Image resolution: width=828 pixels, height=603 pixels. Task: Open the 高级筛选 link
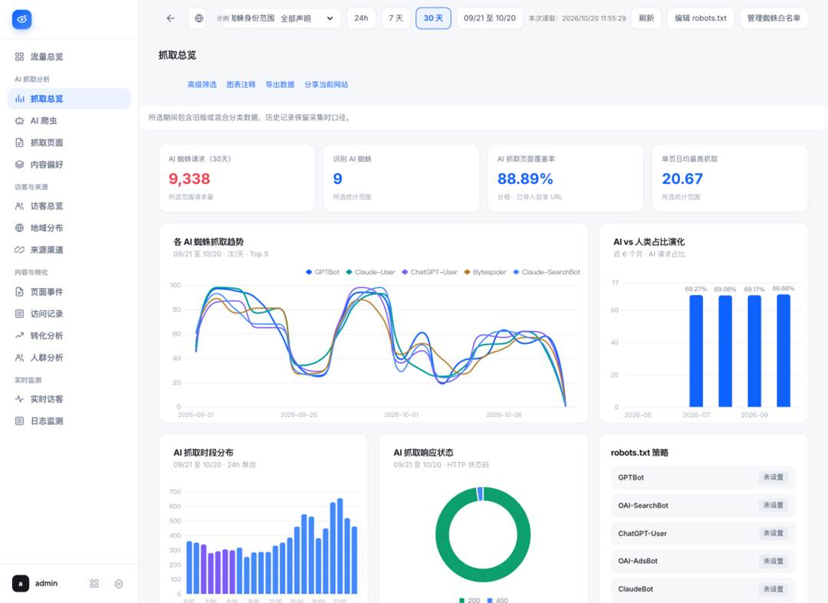click(x=202, y=84)
